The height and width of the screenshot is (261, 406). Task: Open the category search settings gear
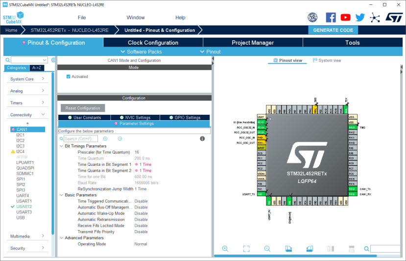point(53,60)
